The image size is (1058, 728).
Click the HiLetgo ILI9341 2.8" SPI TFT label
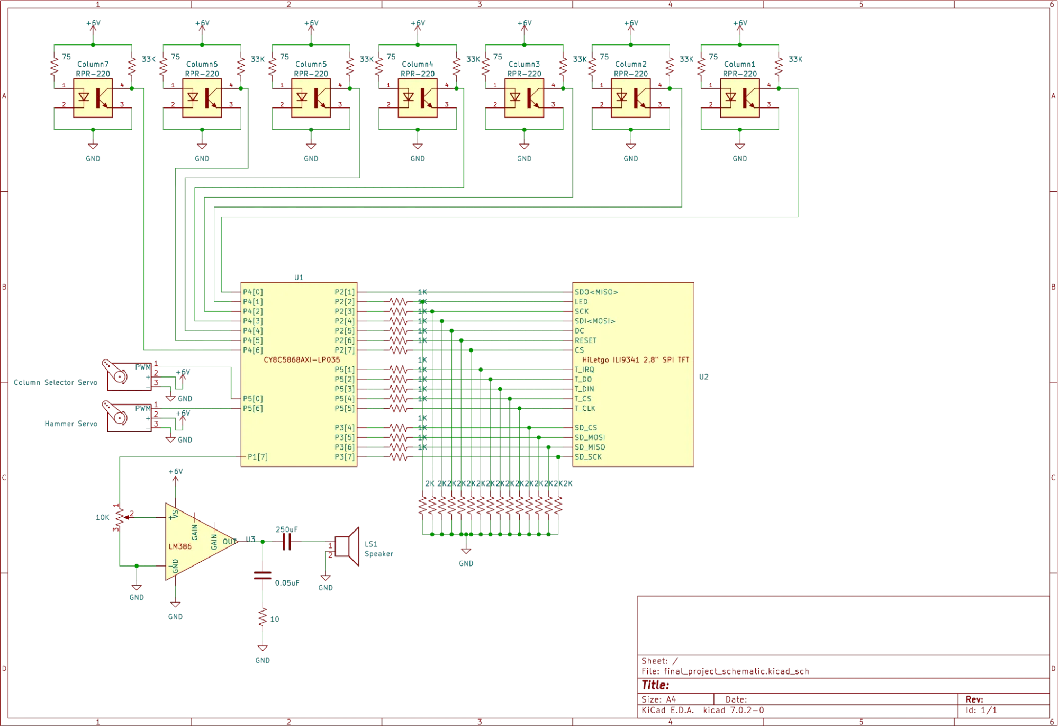636,360
